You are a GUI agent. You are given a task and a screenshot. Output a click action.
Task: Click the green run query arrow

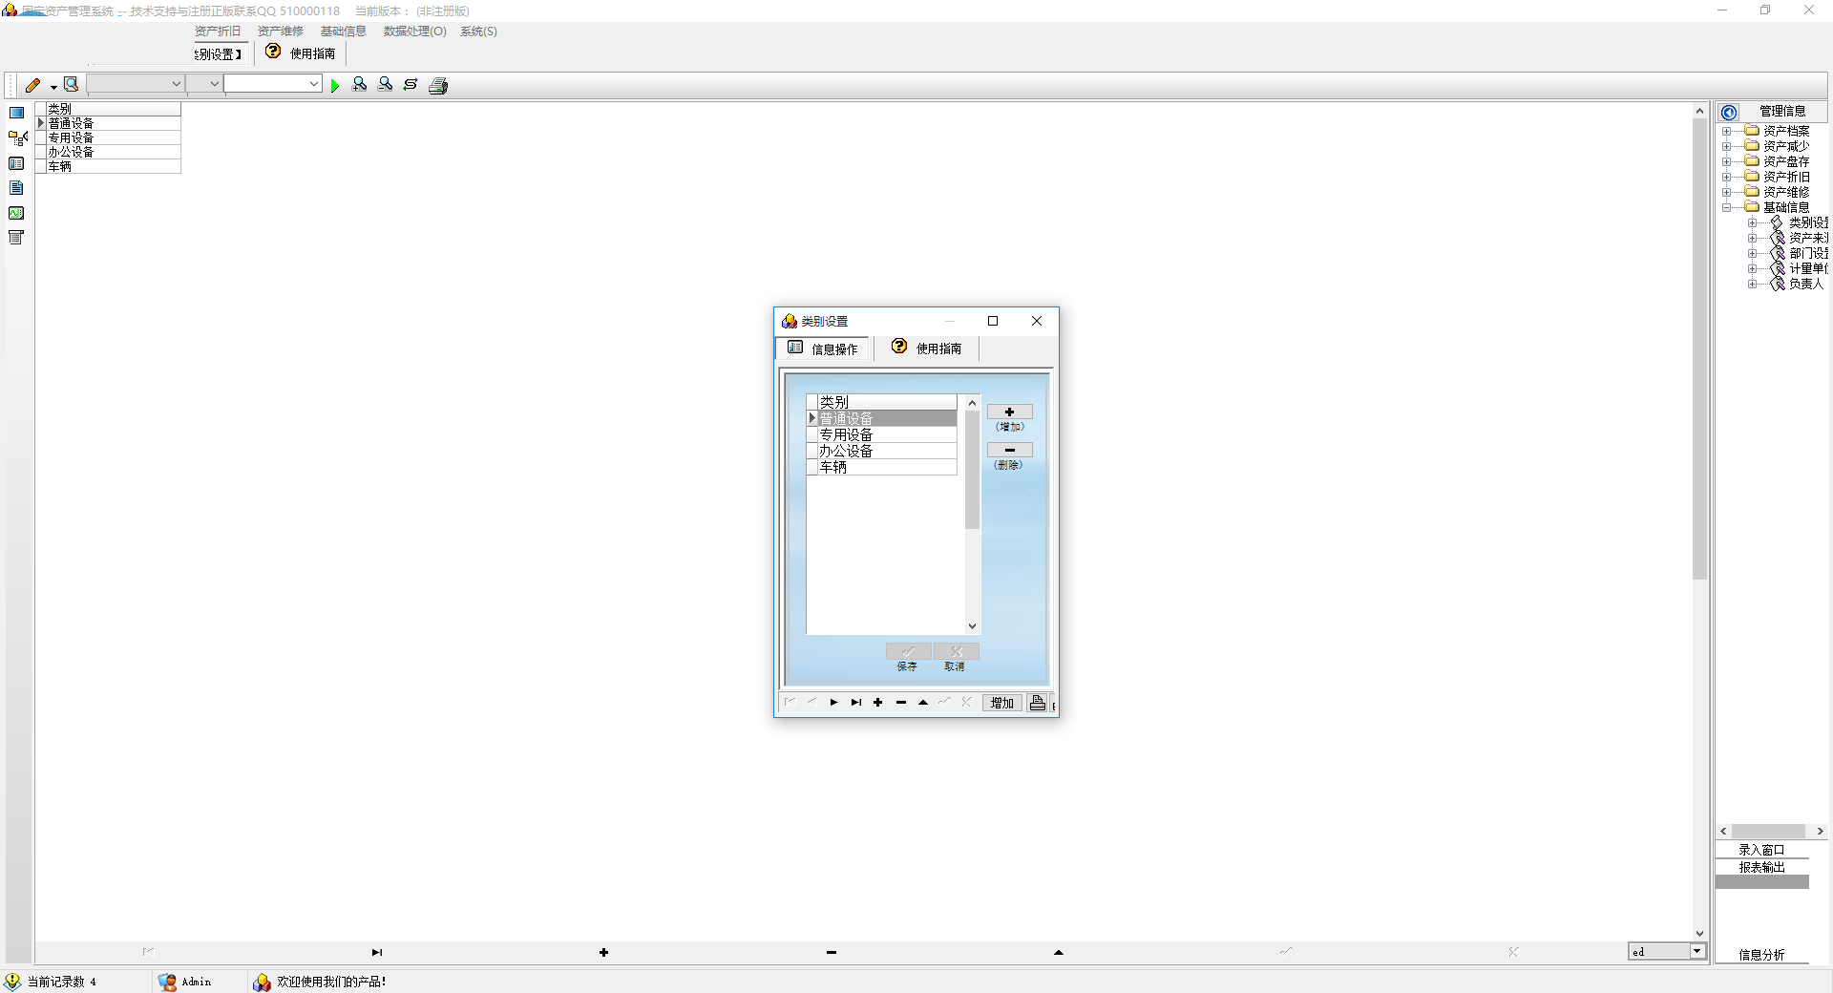[x=335, y=86]
